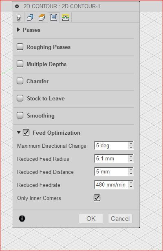The height and width of the screenshot is (251, 163).
Task: Decrease Reduced Feedrate with down arrow
Action: pyautogui.click(x=131, y=187)
